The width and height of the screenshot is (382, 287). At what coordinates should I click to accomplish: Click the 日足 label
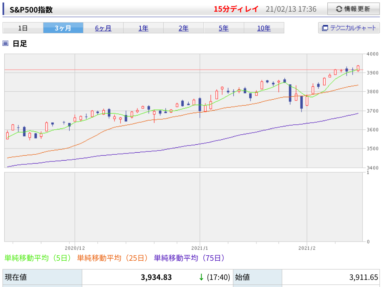coord(20,43)
